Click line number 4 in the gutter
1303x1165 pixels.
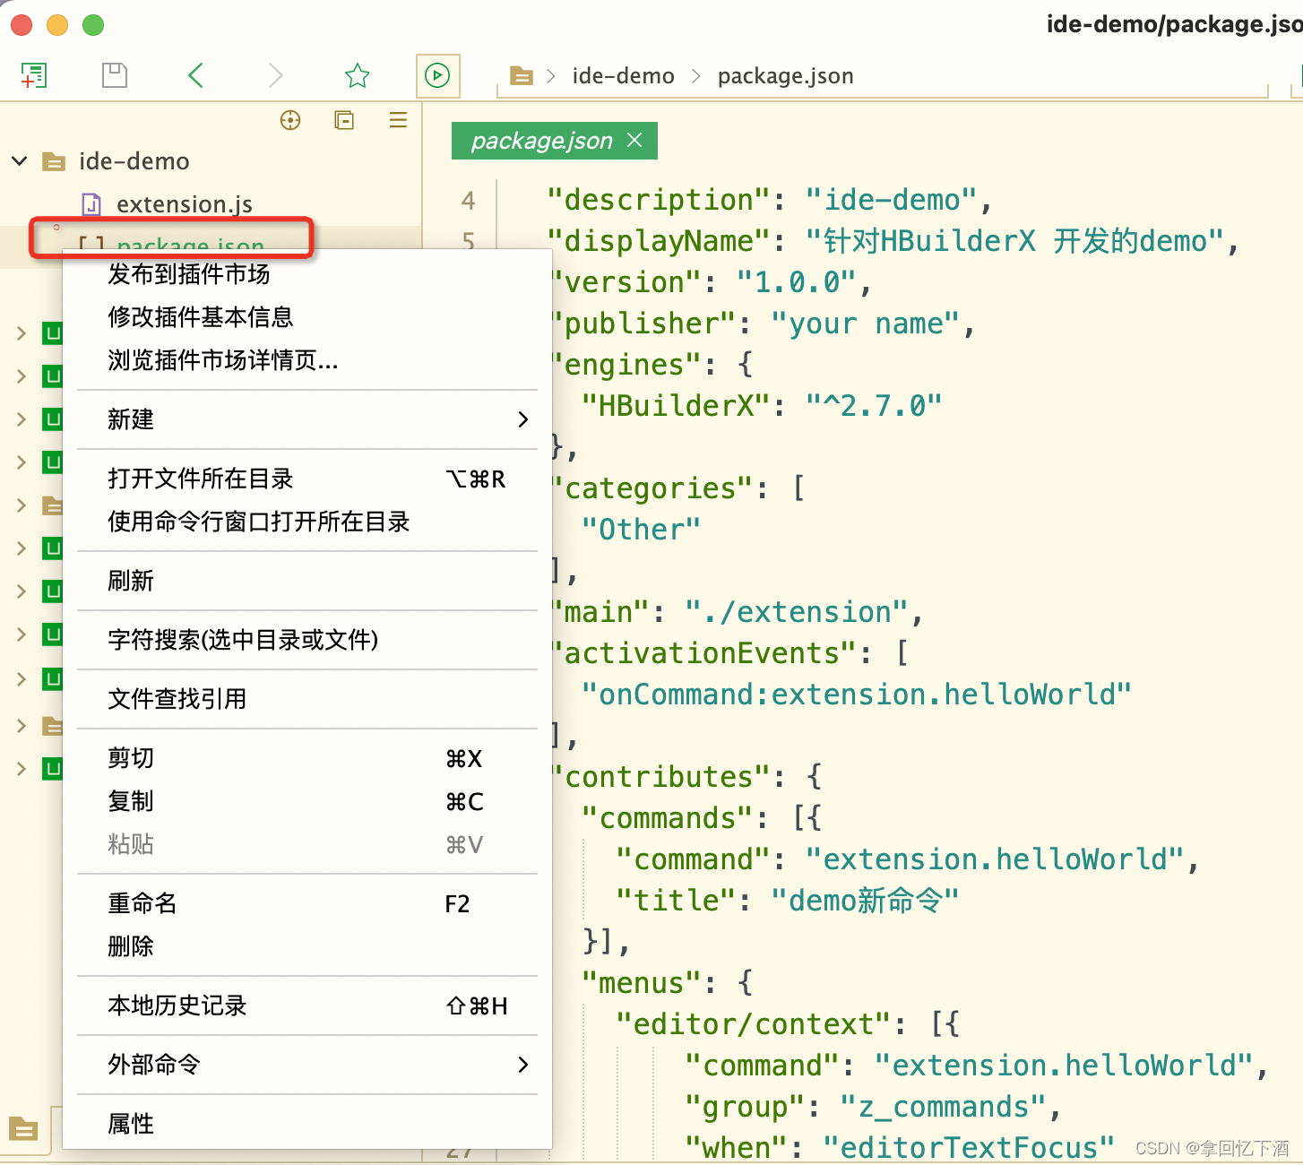click(x=468, y=201)
